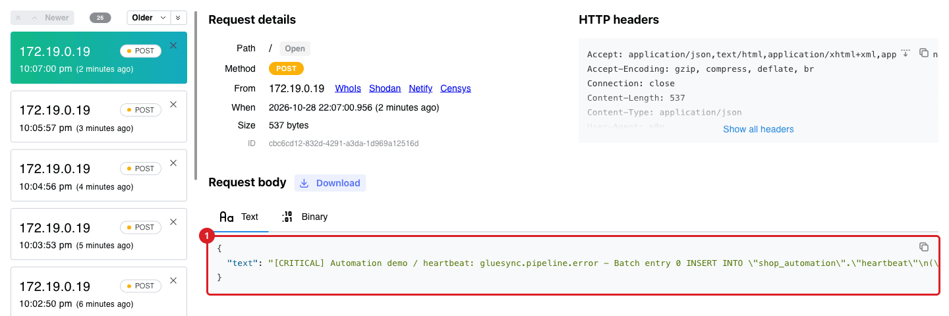Jump to oldest request, double chevron down
Image resolution: width=949 pixels, height=316 pixels.
click(x=178, y=18)
